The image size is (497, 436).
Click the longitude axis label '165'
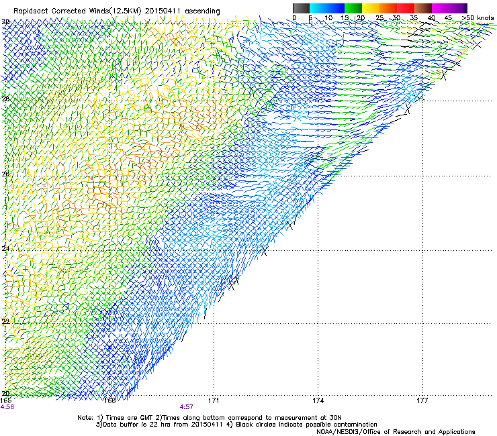point(6,400)
